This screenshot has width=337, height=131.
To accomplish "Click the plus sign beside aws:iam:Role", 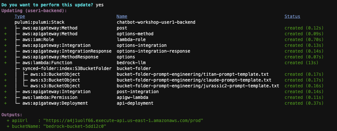I will (x=5, y=40).
